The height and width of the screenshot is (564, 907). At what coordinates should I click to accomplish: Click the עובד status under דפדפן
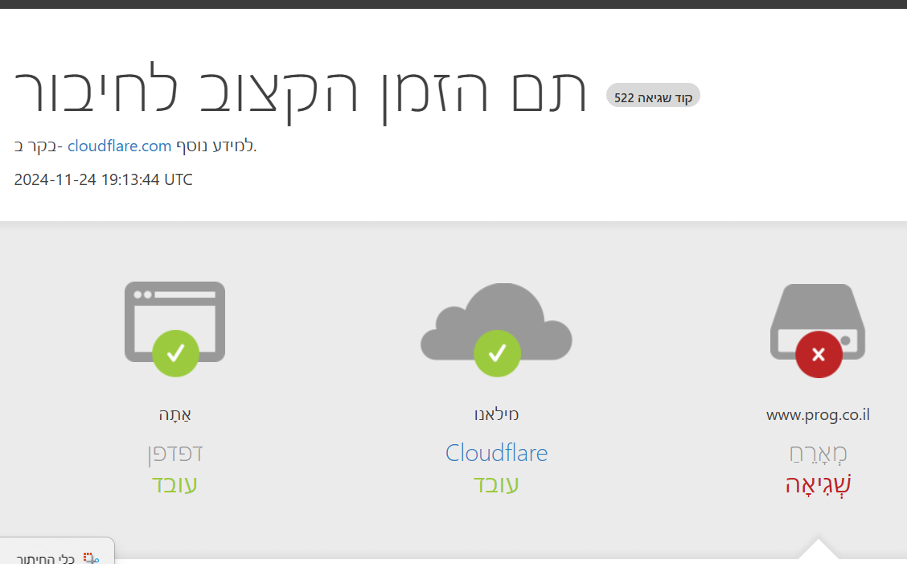point(174,484)
